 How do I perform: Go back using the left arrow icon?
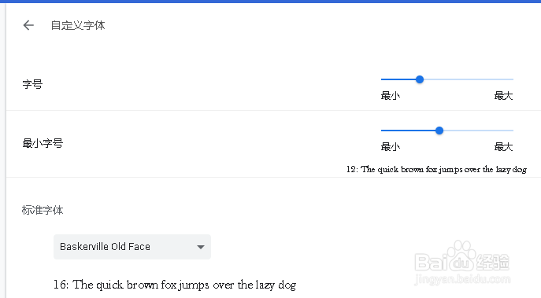point(28,25)
